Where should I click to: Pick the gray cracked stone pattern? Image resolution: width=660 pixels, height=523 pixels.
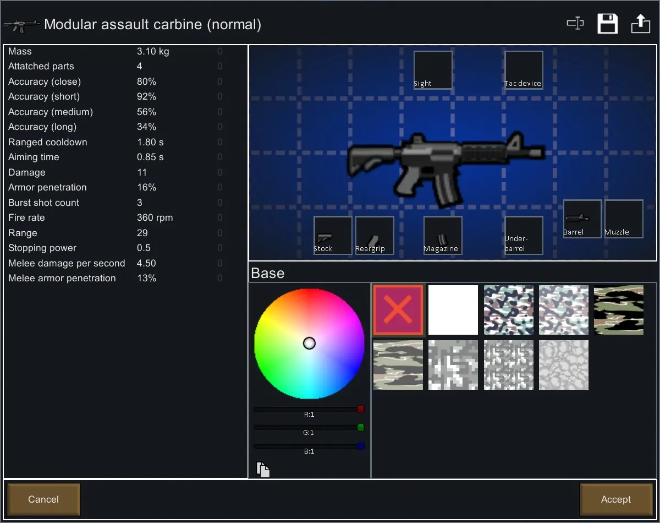[x=563, y=365]
